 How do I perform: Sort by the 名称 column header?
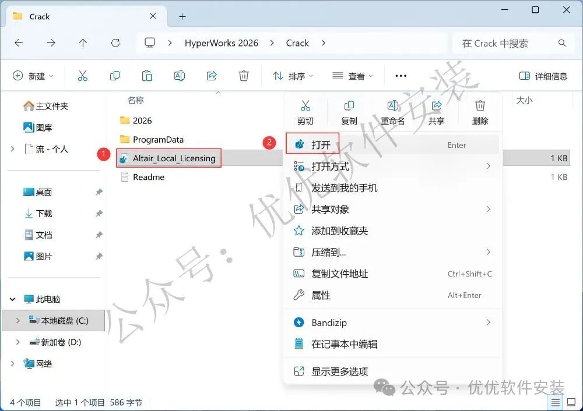coord(135,100)
